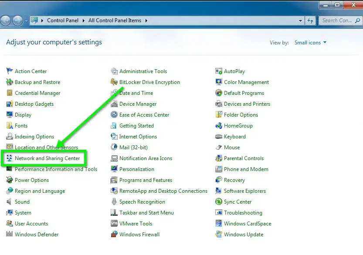Click the Devices and Printers icon
The width and height of the screenshot is (363, 255).
point(219,104)
